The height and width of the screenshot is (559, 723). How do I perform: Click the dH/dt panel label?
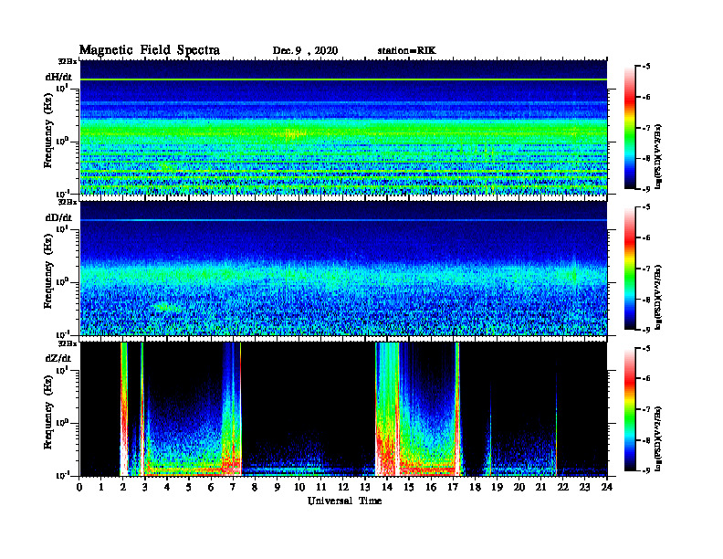point(58,77)
